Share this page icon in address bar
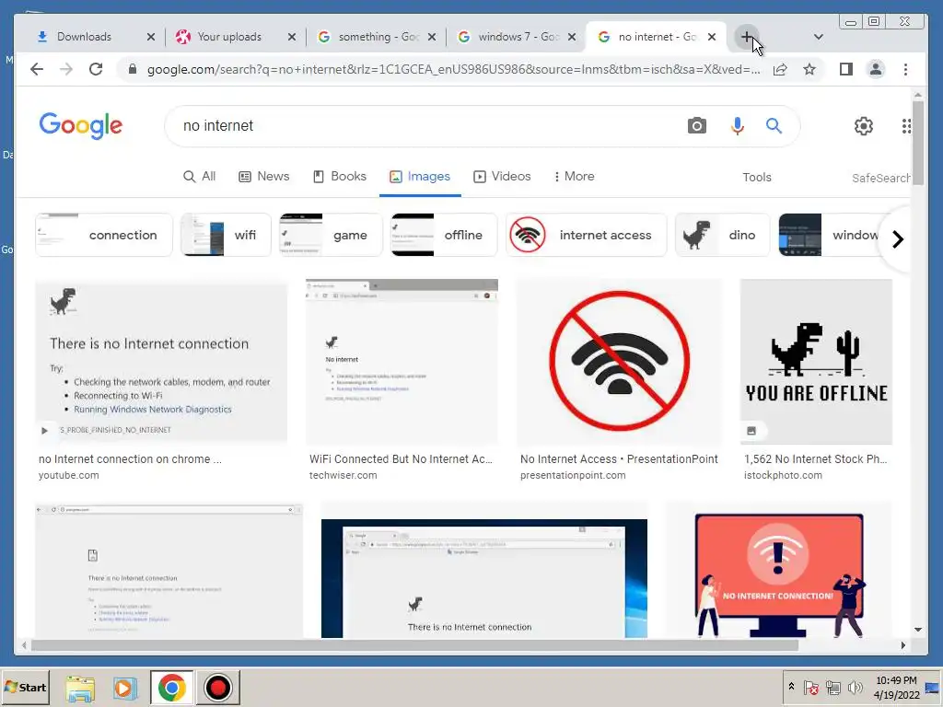Screen dimensions: 943x707 (x=780, y=69)
